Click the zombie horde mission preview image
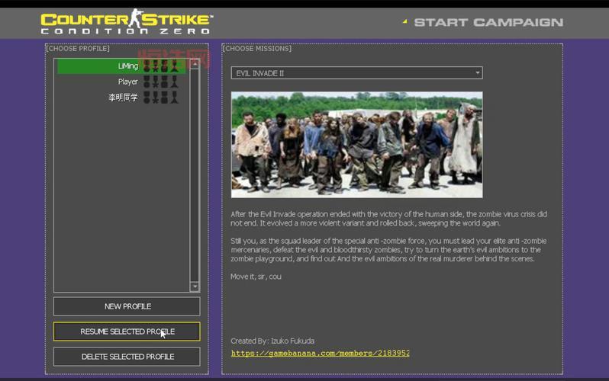609x381 pixels. coord(356,145)
